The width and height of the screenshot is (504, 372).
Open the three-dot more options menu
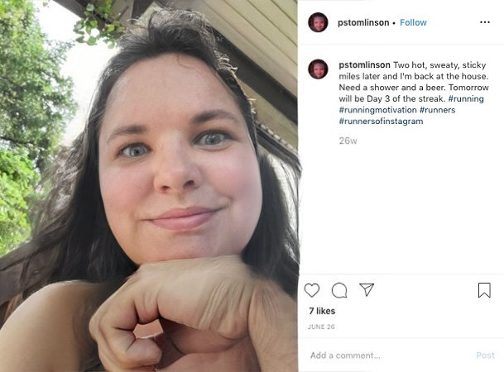[485, 22]
